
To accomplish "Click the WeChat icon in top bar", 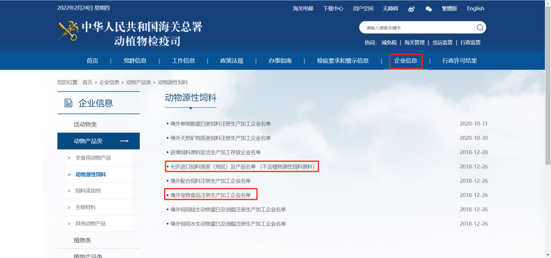I will click(429, 9).
